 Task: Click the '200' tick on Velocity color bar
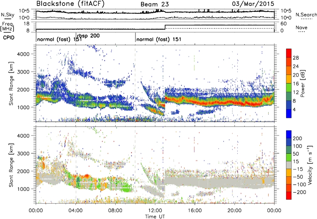pyautogui.click(x=298, y=138)
